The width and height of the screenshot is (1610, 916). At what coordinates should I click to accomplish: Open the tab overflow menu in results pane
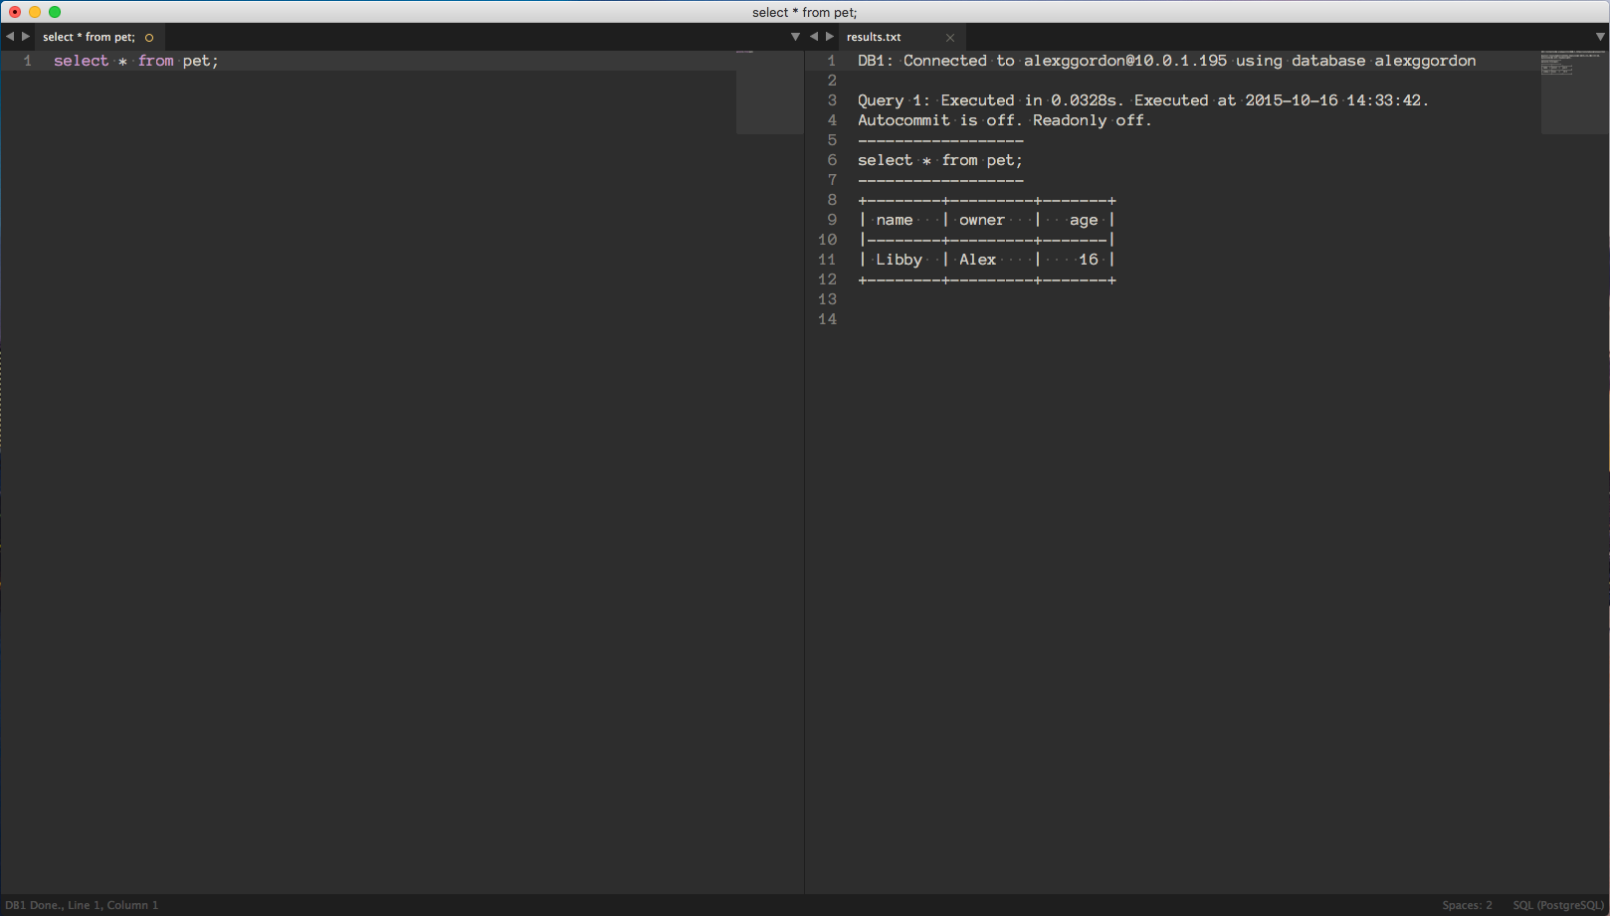(x=1598, y=35)
